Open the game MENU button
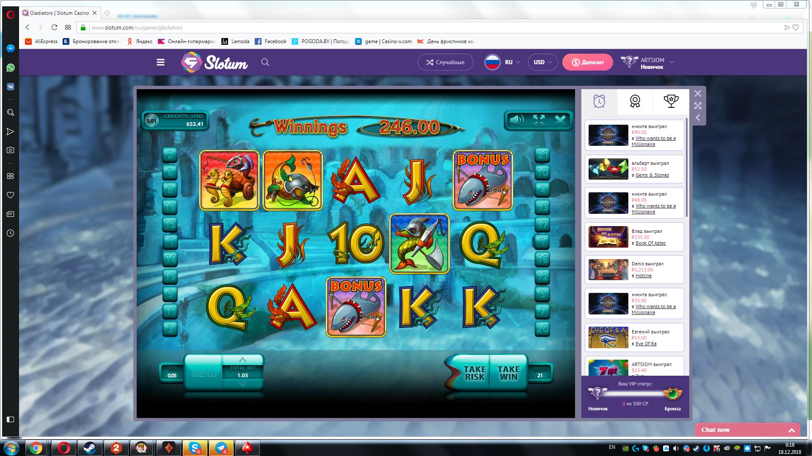812x456 pixels. (204, 373)
